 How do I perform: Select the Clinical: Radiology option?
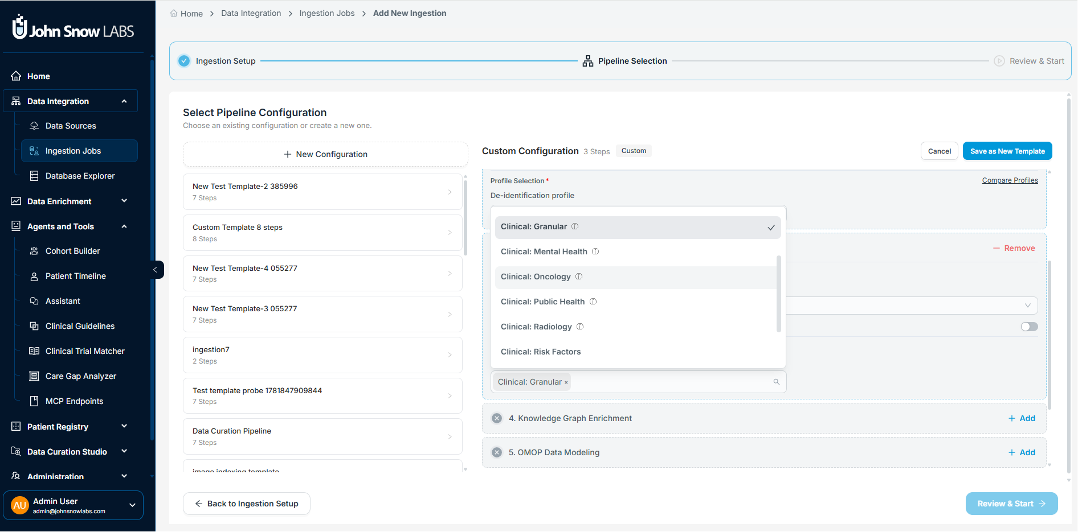coord(636,327)
